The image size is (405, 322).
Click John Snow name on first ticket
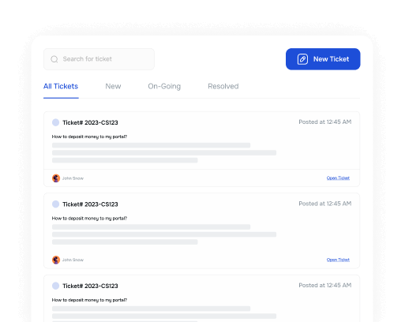pyautogui.click(x=73, y=178)
